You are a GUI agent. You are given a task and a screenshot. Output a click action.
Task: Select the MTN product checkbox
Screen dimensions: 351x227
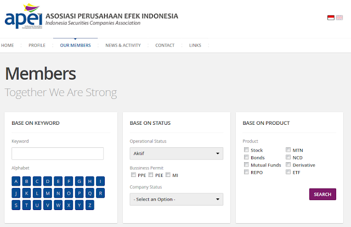click(288, 150)
